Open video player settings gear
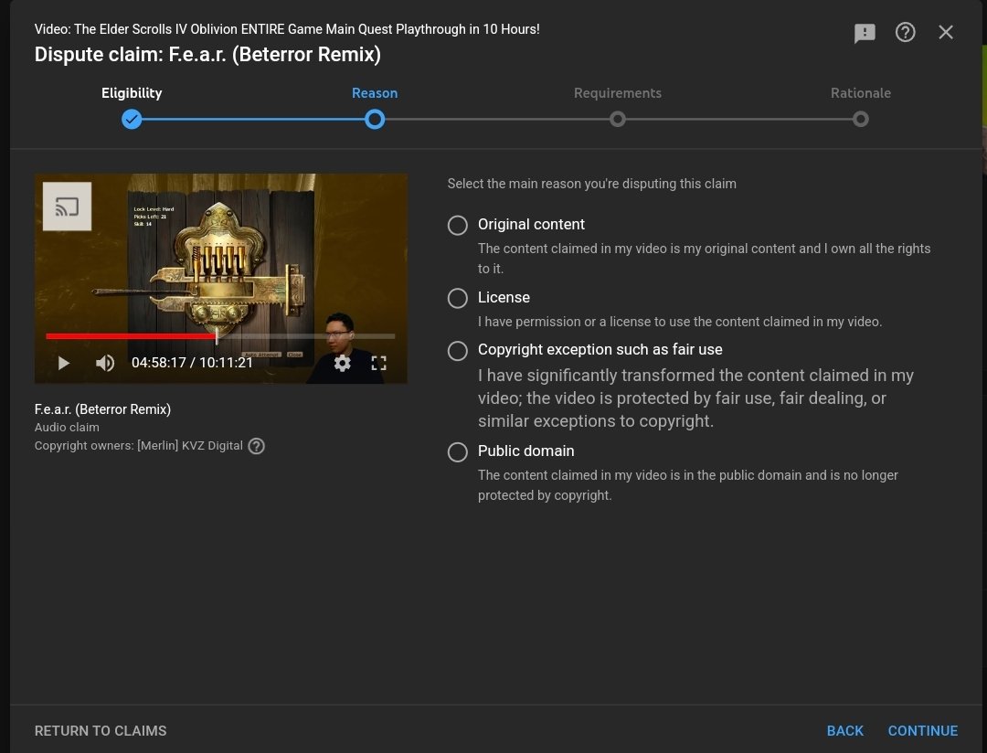Viewport: 987px width, 753px height. pos(343,364)
